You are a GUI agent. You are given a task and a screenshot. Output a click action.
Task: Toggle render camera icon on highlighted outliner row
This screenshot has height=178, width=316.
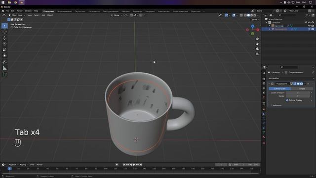pyautogui.click(x=313, y=29)
